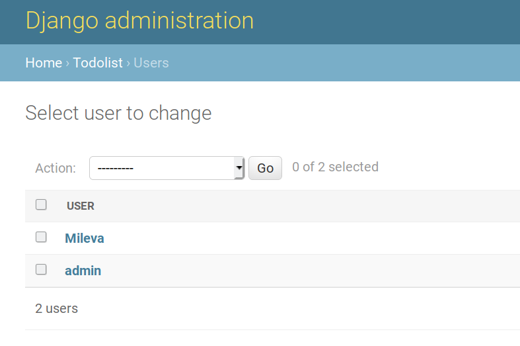Click the Users breadcrumb text
The height and width of the screenshot is (346, 520).
(151, 63)
